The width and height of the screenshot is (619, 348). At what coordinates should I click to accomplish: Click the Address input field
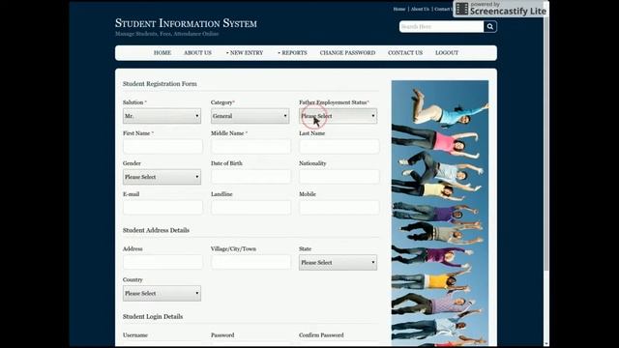coord(162,262)
